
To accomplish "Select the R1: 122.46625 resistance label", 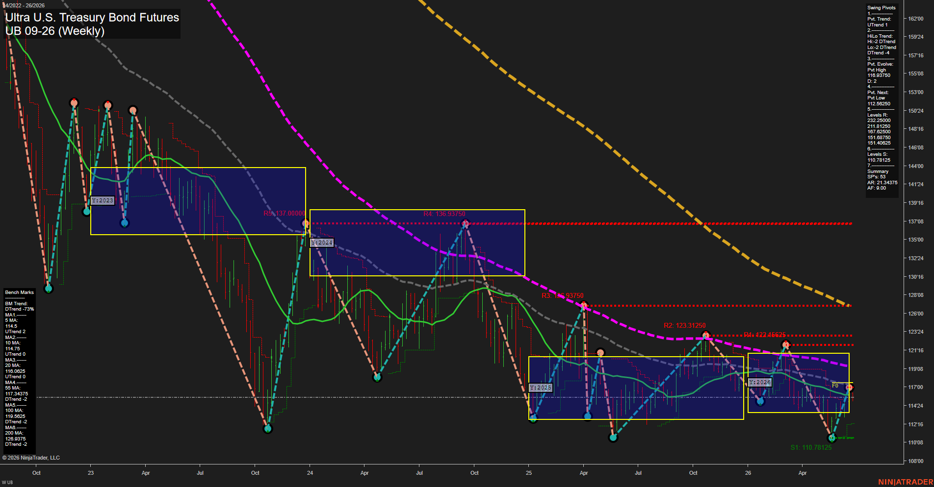I will 765,335.
